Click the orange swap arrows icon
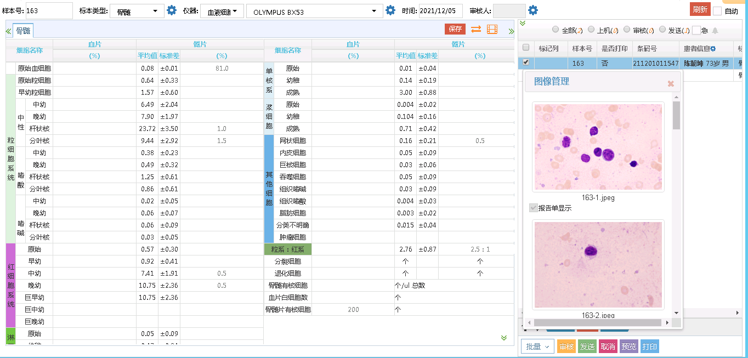This screenshot has width=748, height=358. [x=476, y=30]
